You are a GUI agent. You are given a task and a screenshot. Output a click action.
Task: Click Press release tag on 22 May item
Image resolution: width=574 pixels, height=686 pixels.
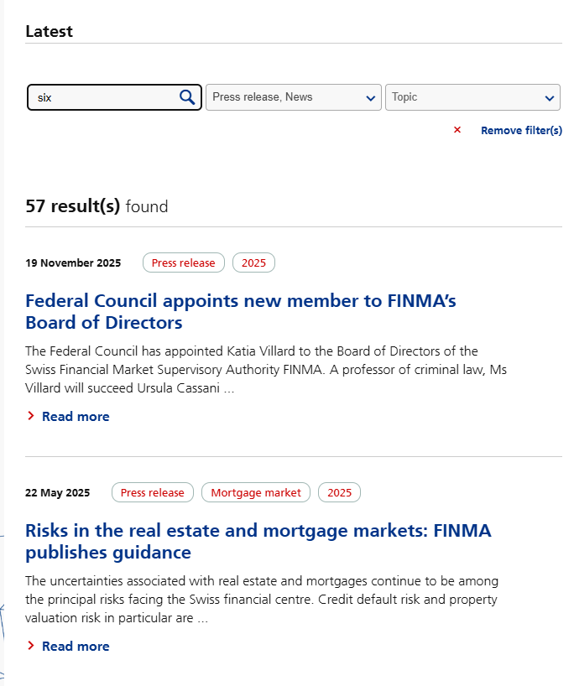pyautogui.click(x=152, y=493)
